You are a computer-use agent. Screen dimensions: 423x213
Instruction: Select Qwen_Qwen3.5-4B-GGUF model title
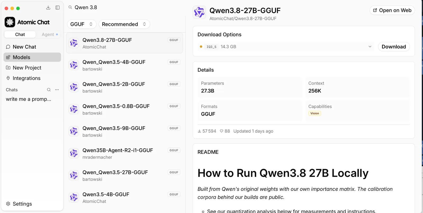tap(114, 62)
